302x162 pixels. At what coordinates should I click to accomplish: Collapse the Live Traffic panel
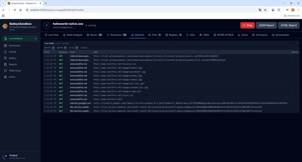tap(297, 44)
